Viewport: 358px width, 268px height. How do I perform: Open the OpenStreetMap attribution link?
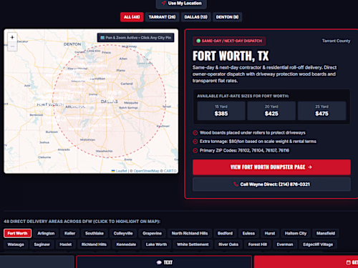[x=146, y=171]
